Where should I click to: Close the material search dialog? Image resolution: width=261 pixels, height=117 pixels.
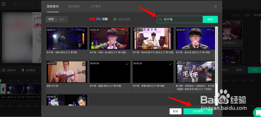tap(215, 6)
